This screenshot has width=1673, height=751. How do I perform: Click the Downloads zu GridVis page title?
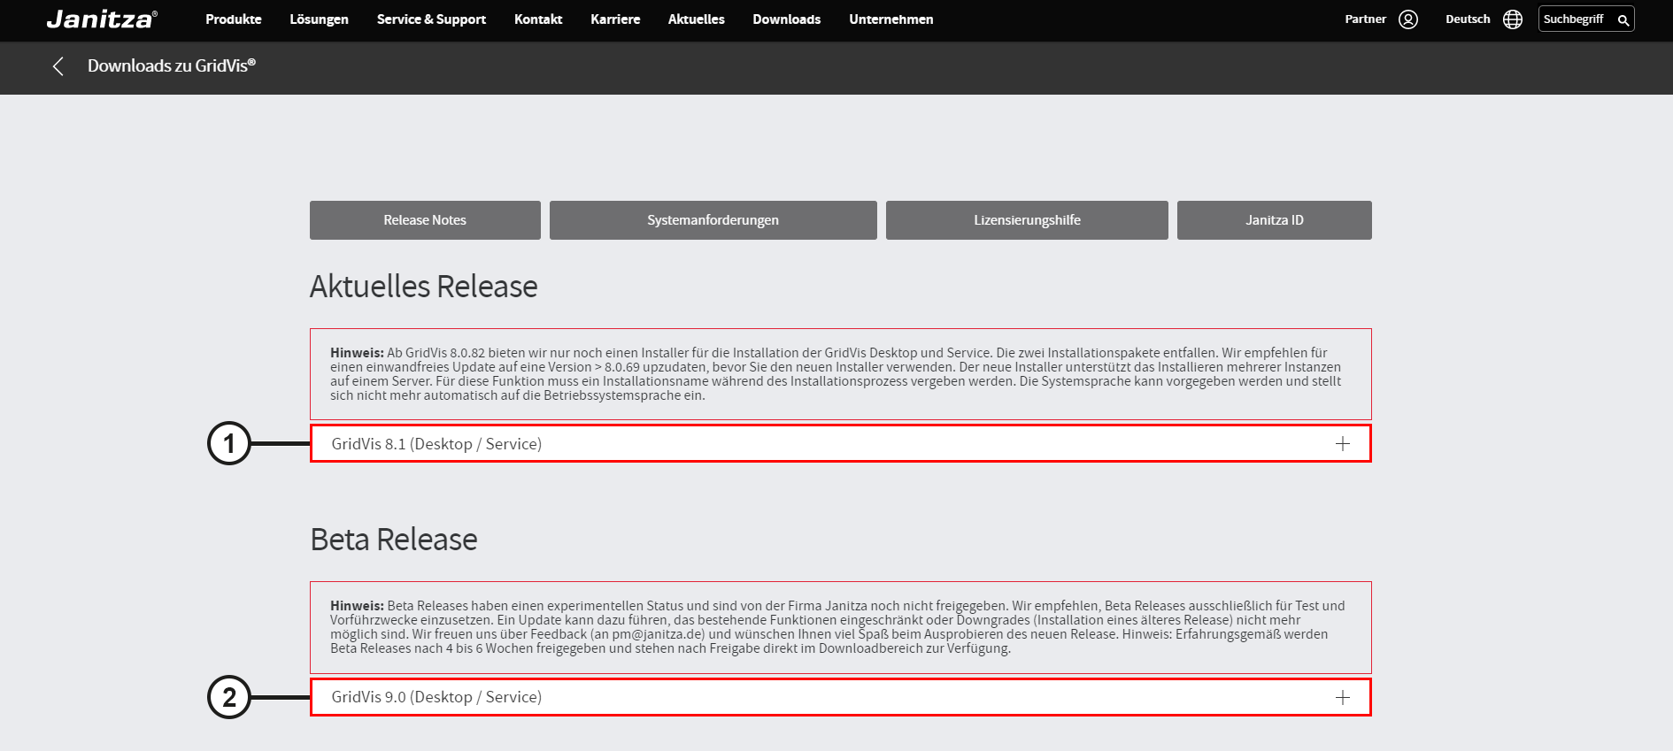(x=172, y=65)
